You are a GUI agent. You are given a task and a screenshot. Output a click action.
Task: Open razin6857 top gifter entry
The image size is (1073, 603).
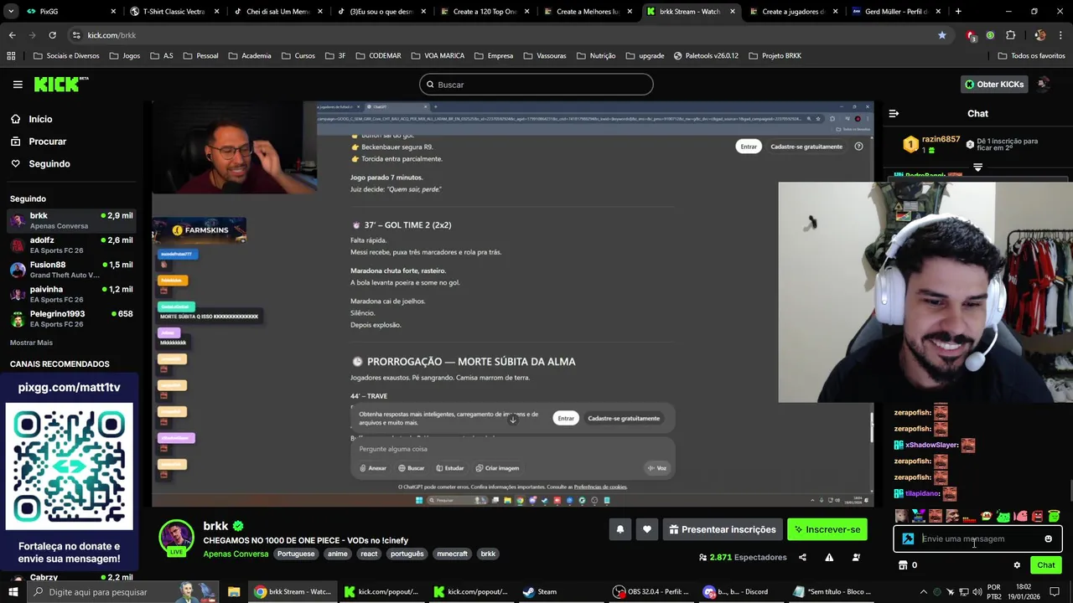tap(930, 144)
